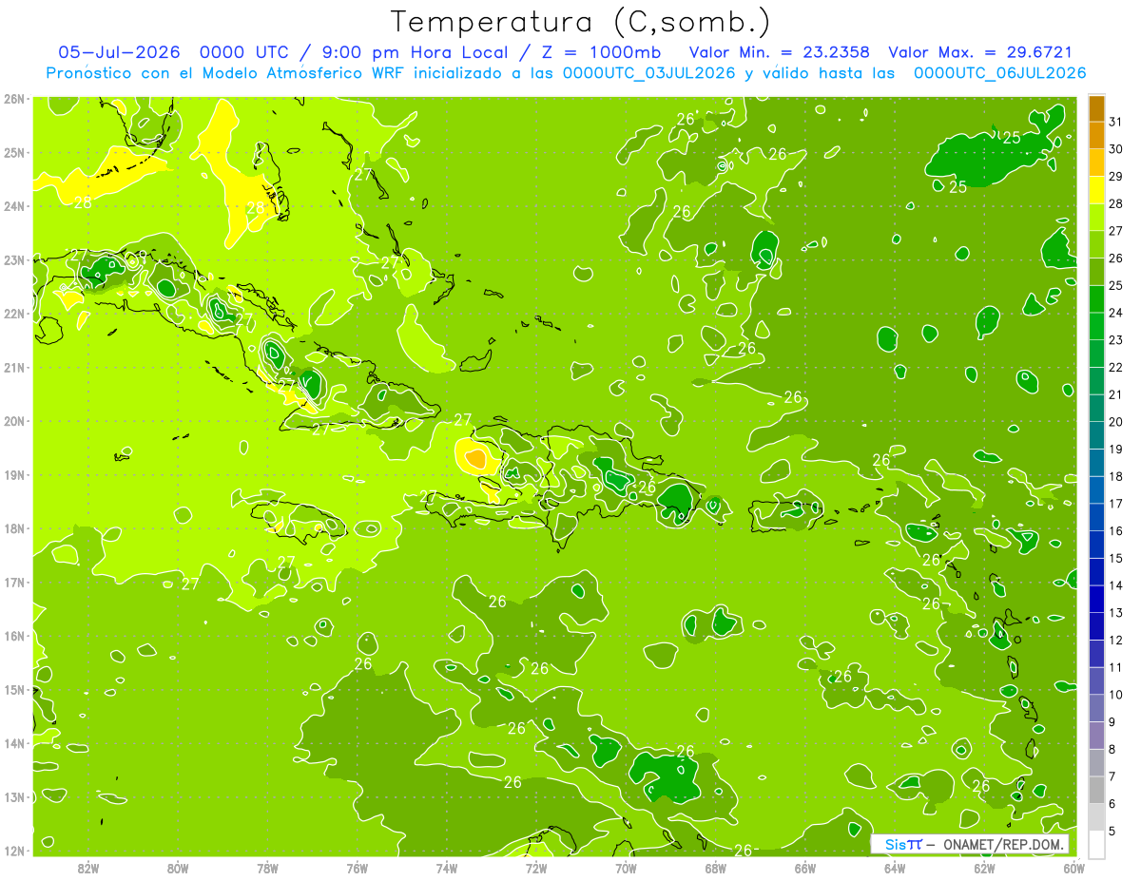Click the colorbar scale label "10"

pos(1115,695)
